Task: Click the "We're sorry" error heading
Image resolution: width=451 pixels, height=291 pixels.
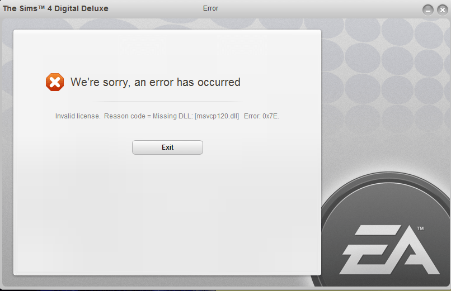Action: 156,82
